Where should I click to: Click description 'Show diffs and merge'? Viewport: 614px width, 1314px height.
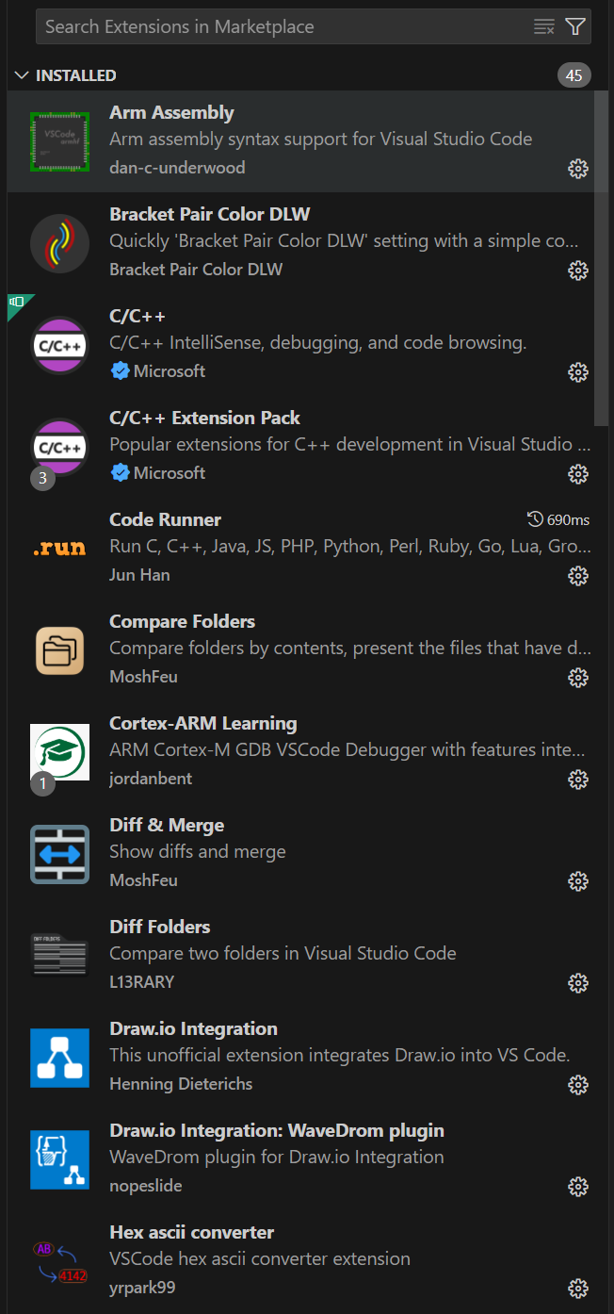(x=197, y=851)
